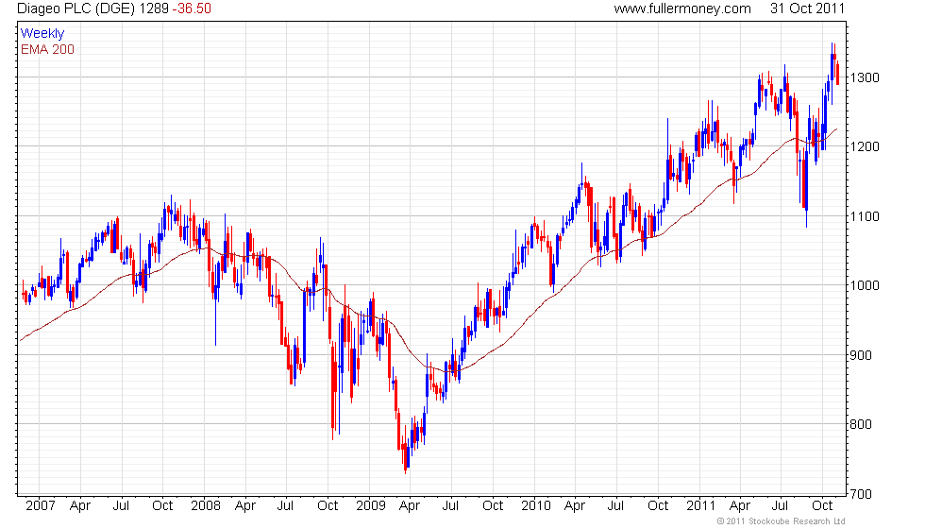Viewport: 925px width, 529px height.
Task: Click the chart date '31 Oct 2011'
Action: tap(807, 9)
